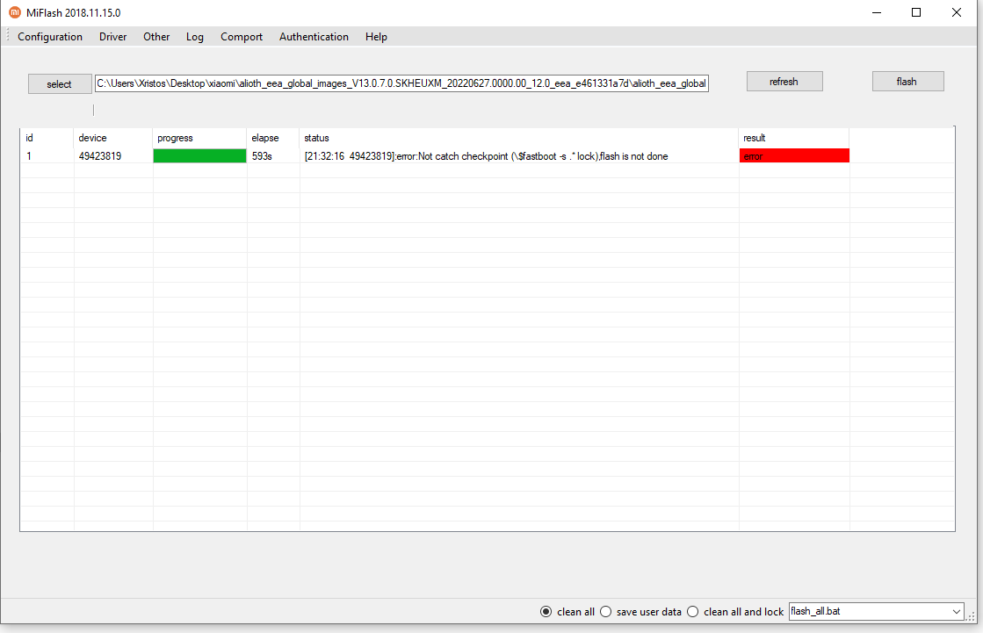Open the Help menu
Image resolution: width=983 pixels, height=633 pixels.
tap(376, 37)
